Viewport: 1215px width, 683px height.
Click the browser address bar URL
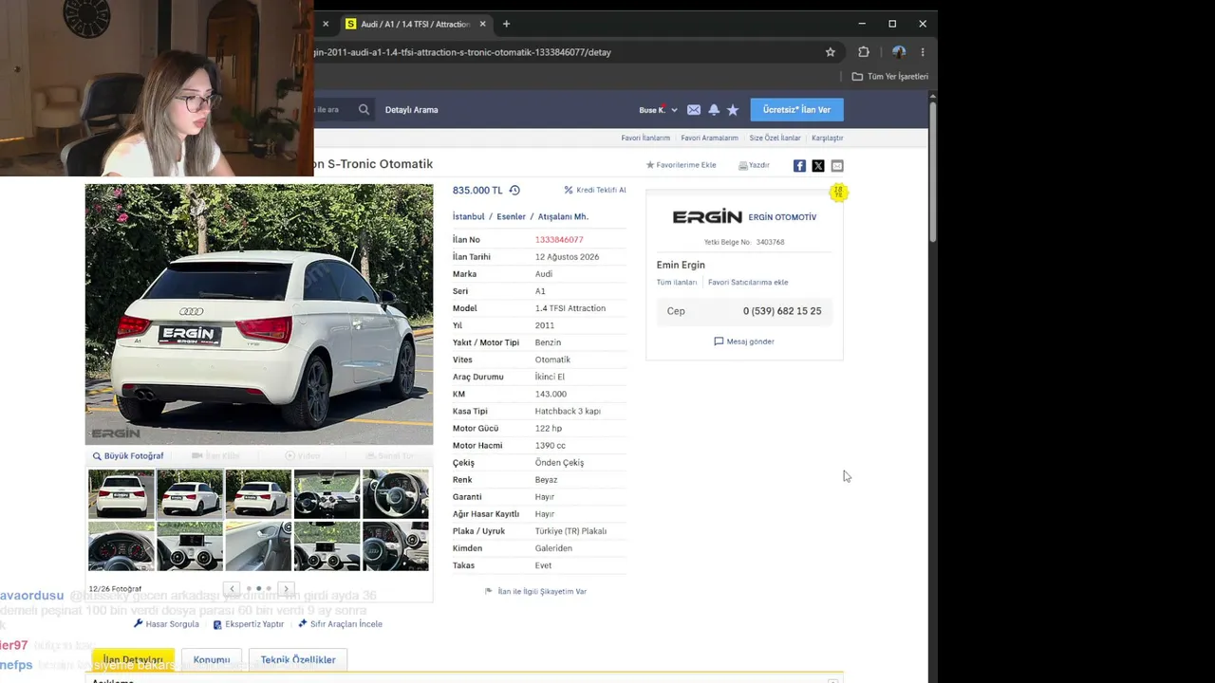pyautogui.click(x=462, y=52)
